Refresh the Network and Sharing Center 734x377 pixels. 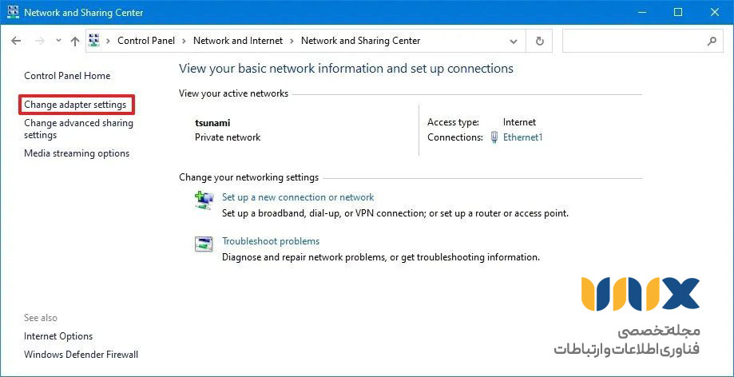pyautogui.click(x=540, y=42)
